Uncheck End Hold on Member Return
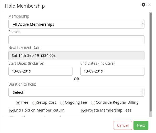 coord(12,111)
